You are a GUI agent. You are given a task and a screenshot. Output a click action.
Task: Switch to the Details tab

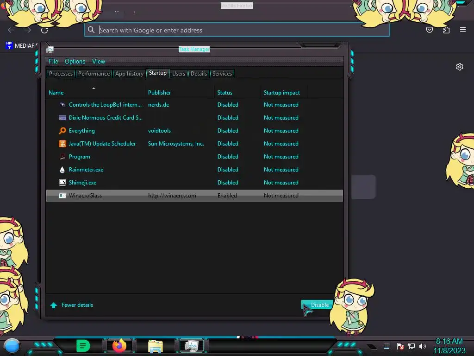click(x=199, y=74)
